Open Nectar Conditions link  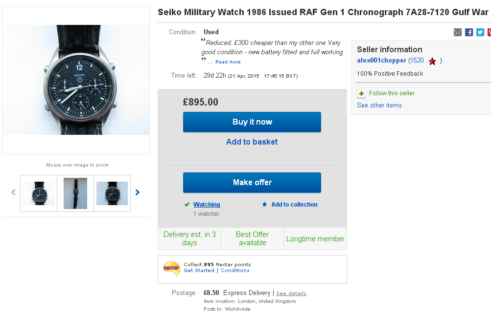point(235,271)
